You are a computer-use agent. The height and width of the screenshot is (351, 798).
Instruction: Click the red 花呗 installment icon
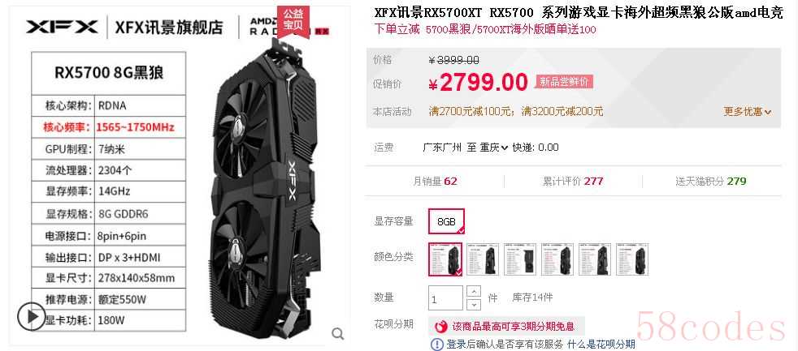[441, 326]
